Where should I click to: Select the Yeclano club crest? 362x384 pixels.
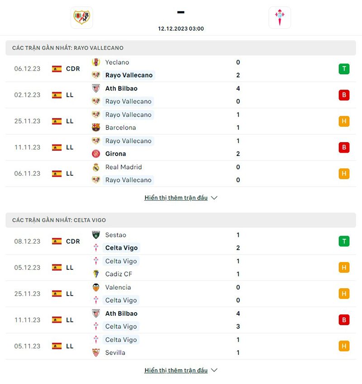95,62
